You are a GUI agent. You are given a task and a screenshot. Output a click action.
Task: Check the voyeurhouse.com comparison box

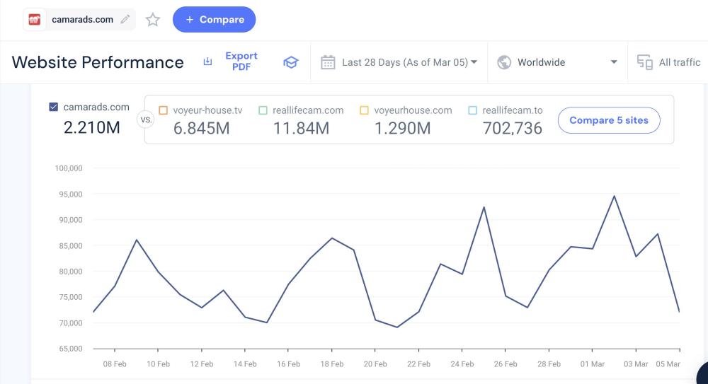[364, 110]
